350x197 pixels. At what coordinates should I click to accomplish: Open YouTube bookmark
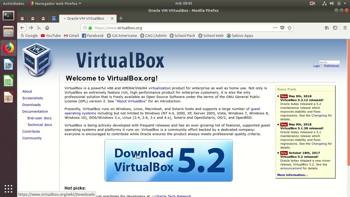coord(51,36)
